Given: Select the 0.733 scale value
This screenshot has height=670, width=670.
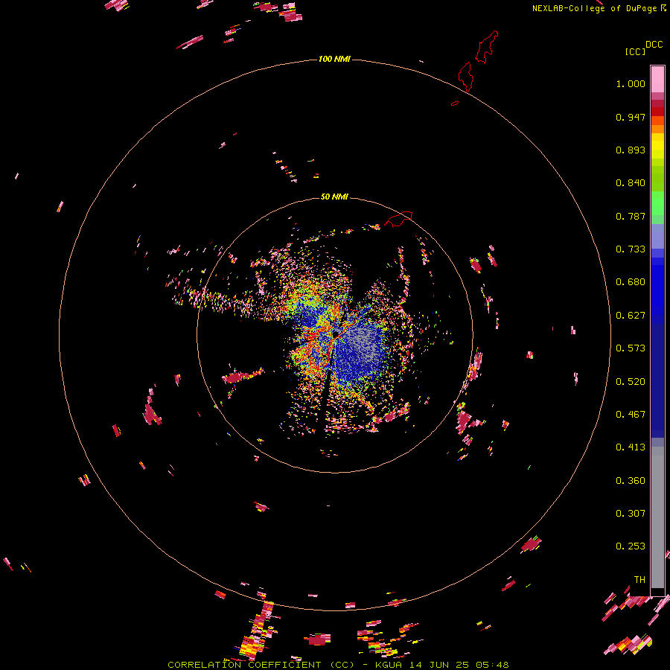Looking at the screenshot, I should tap(631, 249).
